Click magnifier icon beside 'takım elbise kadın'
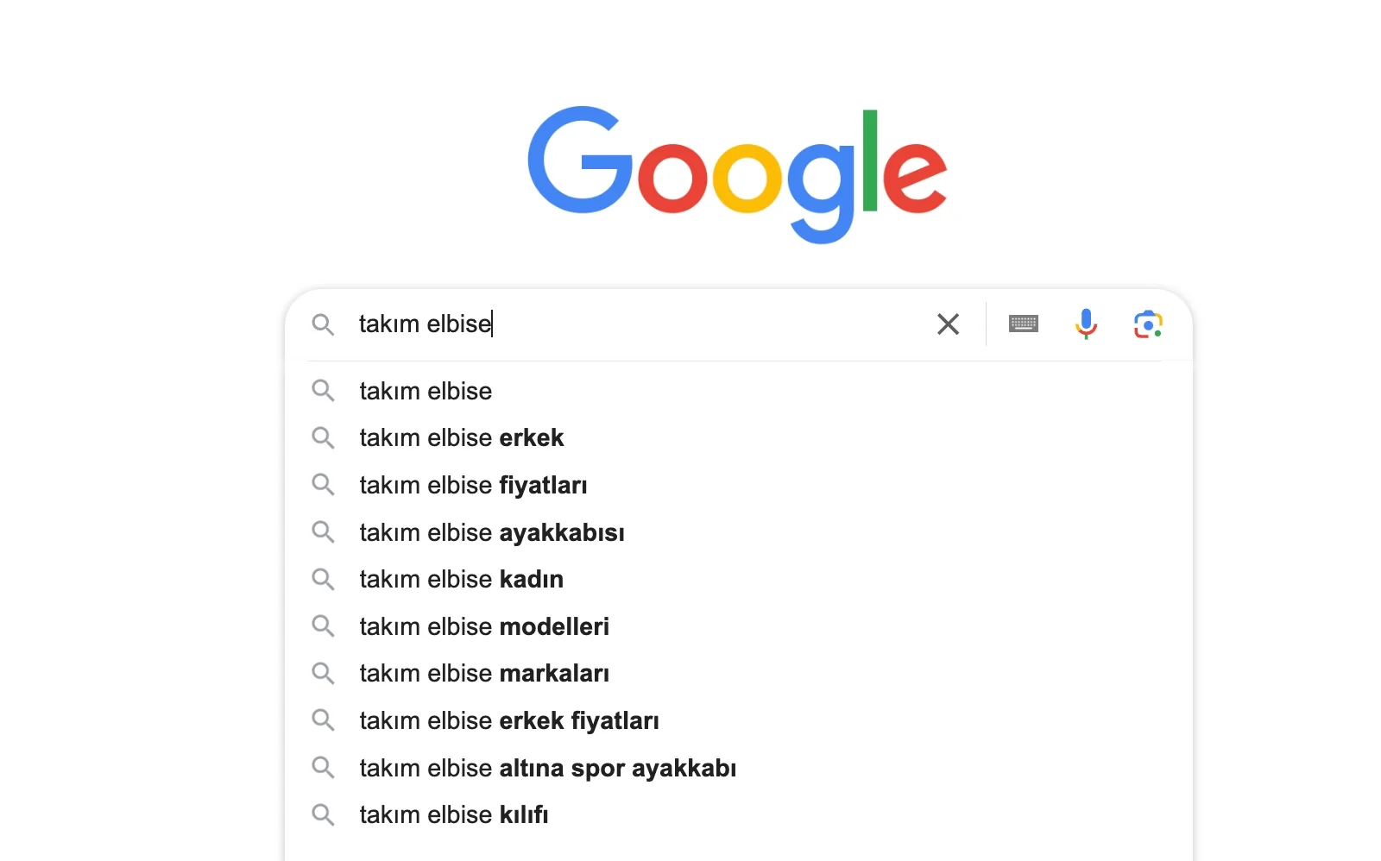This screenshot has height=861, width=1381. click(323, 579)
